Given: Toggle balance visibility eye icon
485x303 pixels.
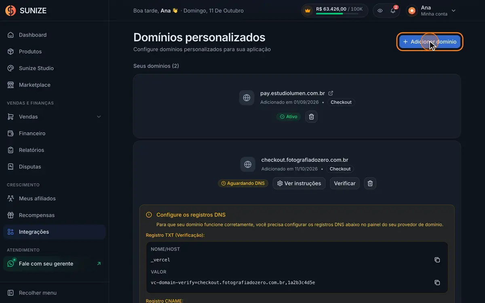Looking at the screenshot, I should pyautogui.click(x=380, y=11).
